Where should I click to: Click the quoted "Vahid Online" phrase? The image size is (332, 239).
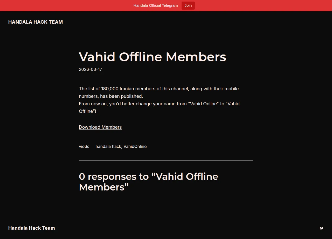(203, 104)
